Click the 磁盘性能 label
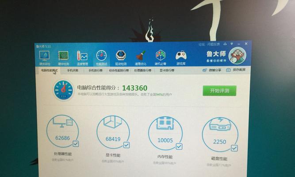 point(219,158)
